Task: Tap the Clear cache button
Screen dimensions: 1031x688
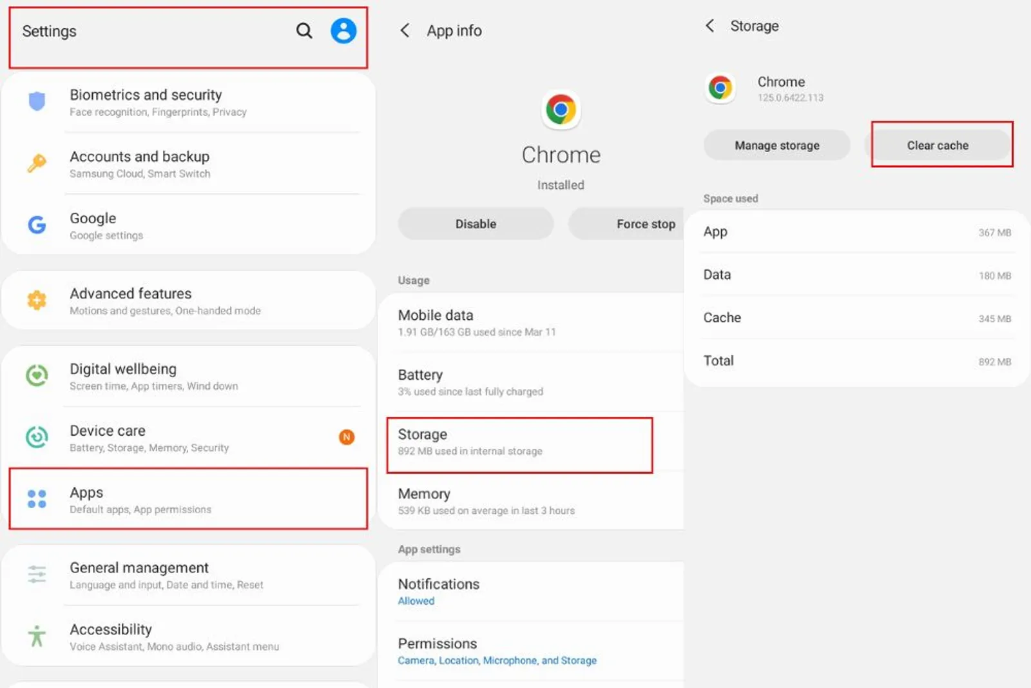Action: click(938, 145)
